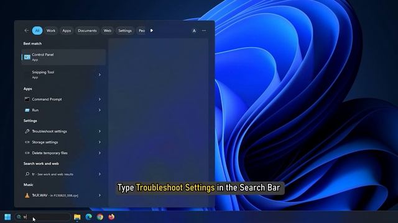
Task: Expand the Delete temporary files chevron
Action: coord(99,153)
